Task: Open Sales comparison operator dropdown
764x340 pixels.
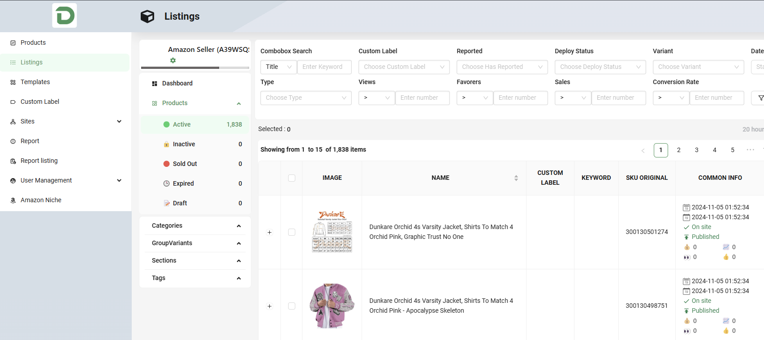Action: point(573,98)
